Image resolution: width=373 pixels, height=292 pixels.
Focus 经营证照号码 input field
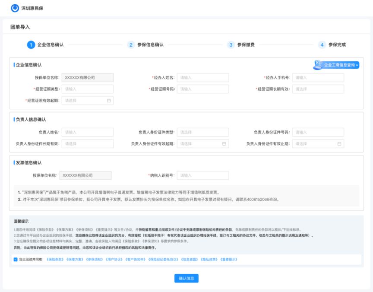tap(202, 89)
